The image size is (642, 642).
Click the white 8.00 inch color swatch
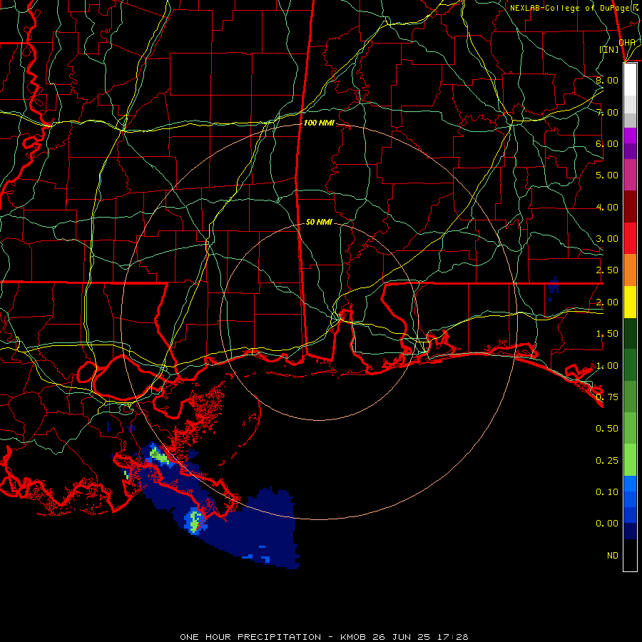630,80
